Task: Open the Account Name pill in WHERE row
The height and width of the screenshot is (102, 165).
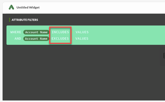Action: [36, 32]
